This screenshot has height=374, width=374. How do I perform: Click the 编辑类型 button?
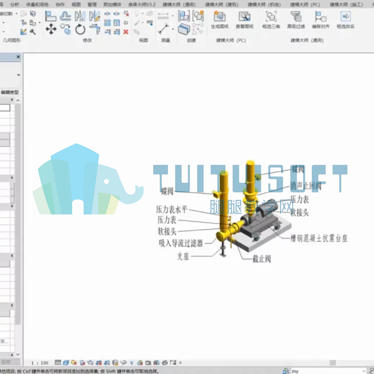click(10, 92)
